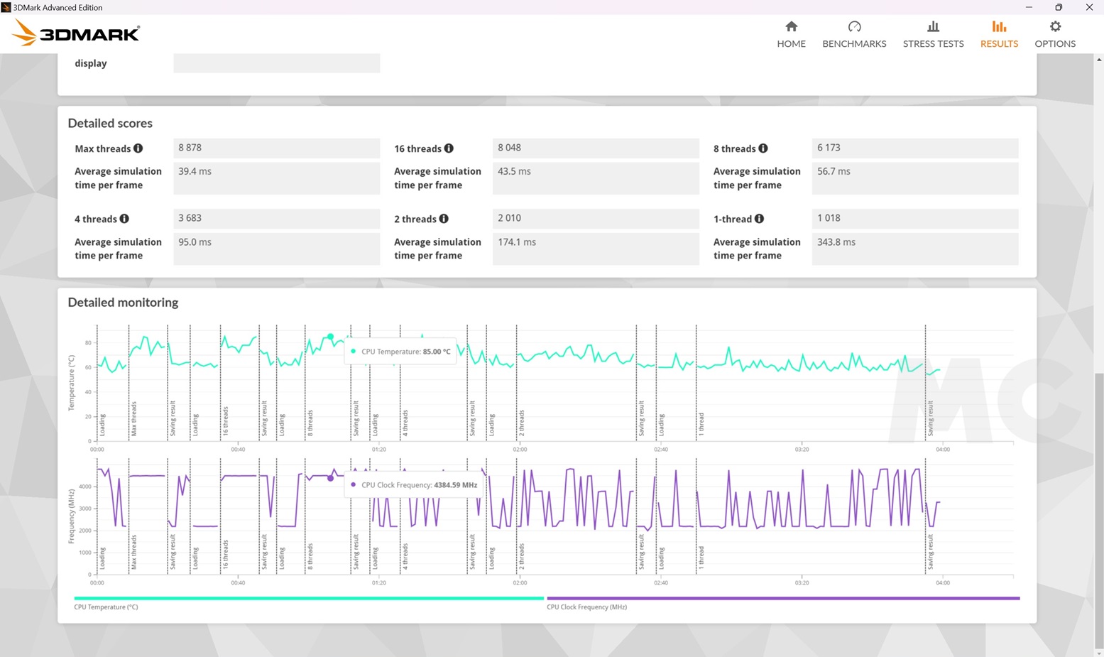
Task: Click the vertical scrollbar thumb
Action: click(1099, 511)
